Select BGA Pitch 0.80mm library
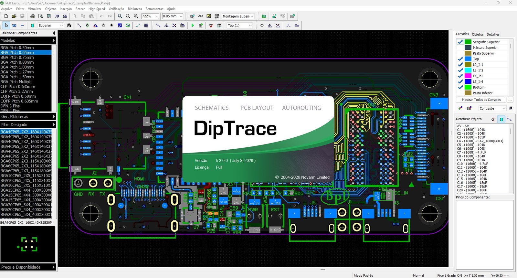Viewport: 517px width, 278px height. click(26, 62)
